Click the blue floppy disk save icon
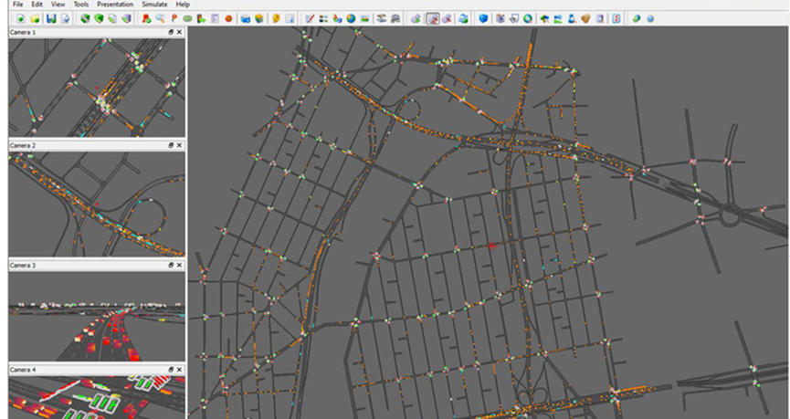This screenshot has width=790, height=419. [51, 18]
